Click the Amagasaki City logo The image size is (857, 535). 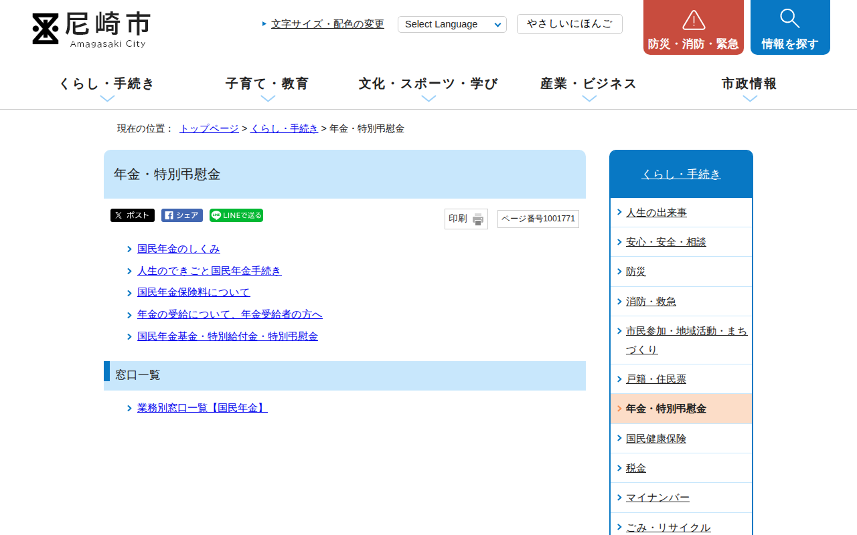point(90,29)
